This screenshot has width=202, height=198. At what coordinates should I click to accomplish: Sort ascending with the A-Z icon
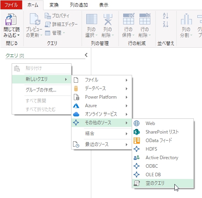(165, 16)
